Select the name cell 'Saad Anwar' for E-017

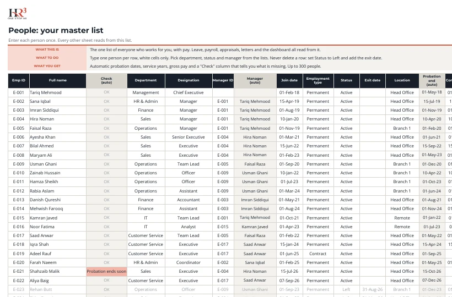58,236
